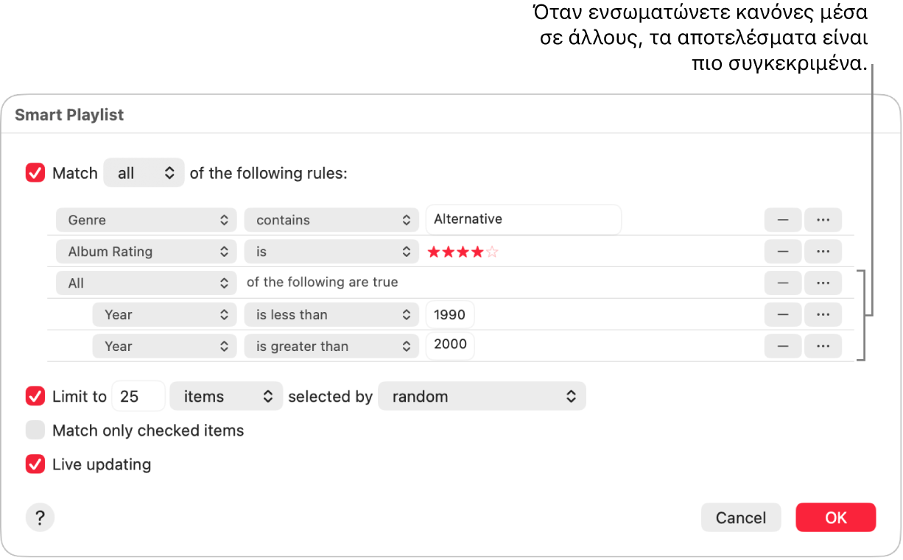903x560 pixels.
Task: Disable the Limit to checkbox
Action: [x=35, y=397]
